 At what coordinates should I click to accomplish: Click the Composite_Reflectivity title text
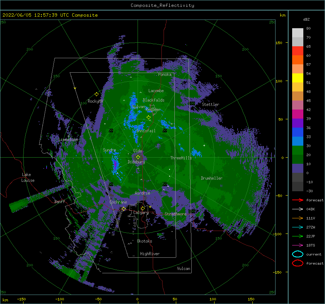tap(162, 5)
